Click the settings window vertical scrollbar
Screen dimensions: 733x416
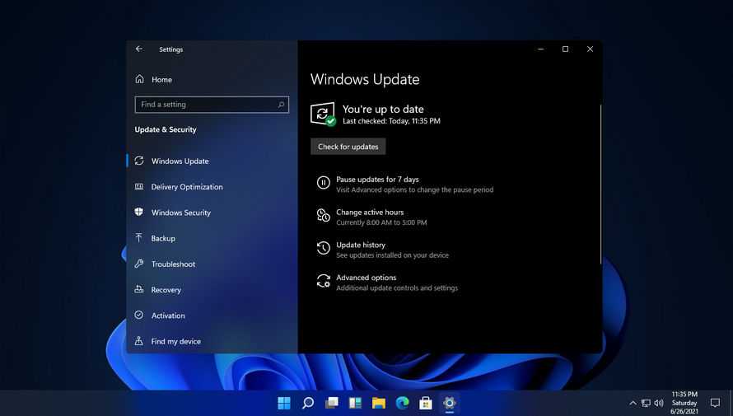(600, 181)
